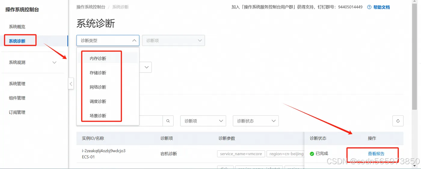The height and width of the screenshot is (169, 421).
Task: Click the green 已完成 status icon
Action: [312, 154]
